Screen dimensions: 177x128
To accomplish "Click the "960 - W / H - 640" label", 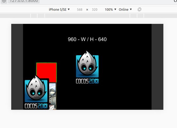I will [87, 39].
